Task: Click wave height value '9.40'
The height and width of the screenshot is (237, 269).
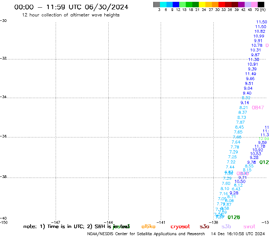Action: (x=247, y=93)
